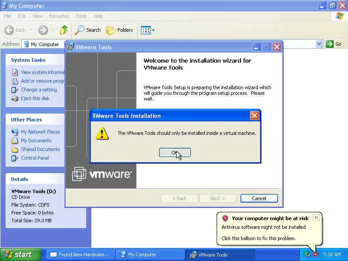348x261 pixels.
Task: Open the View menu in My Computer
Action: 37,16
